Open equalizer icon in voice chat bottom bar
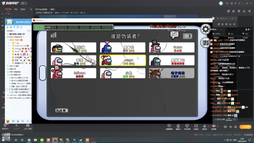Image resolution: width=254 pixels, height=143 pixels. pos(23,121)
